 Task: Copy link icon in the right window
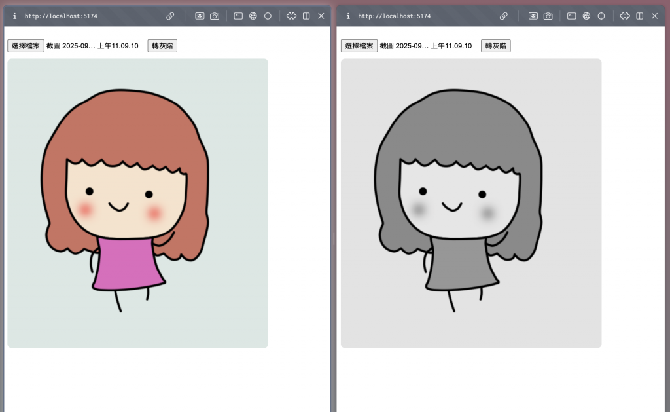pos(503,16)
